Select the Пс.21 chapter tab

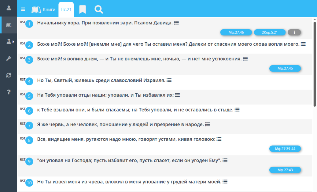point(66,9)
